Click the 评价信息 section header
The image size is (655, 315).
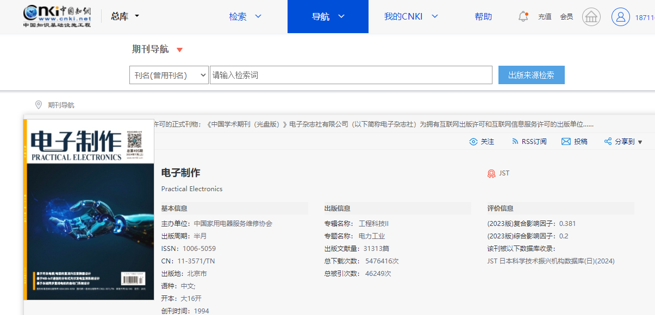[x=501, y=209]
